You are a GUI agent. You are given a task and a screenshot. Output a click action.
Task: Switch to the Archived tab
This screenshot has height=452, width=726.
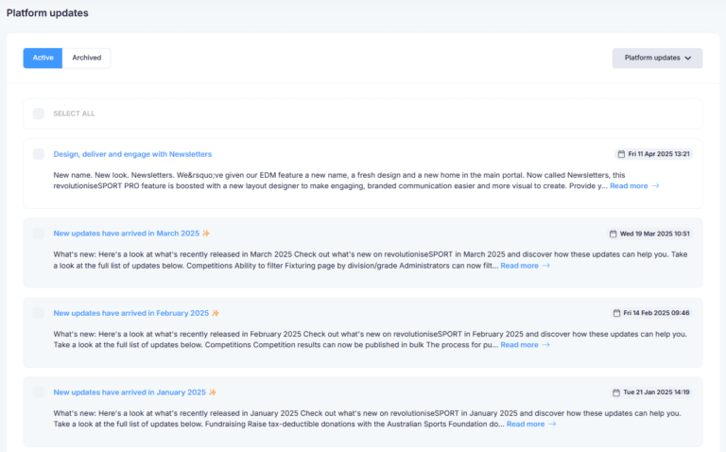(87, 58)
